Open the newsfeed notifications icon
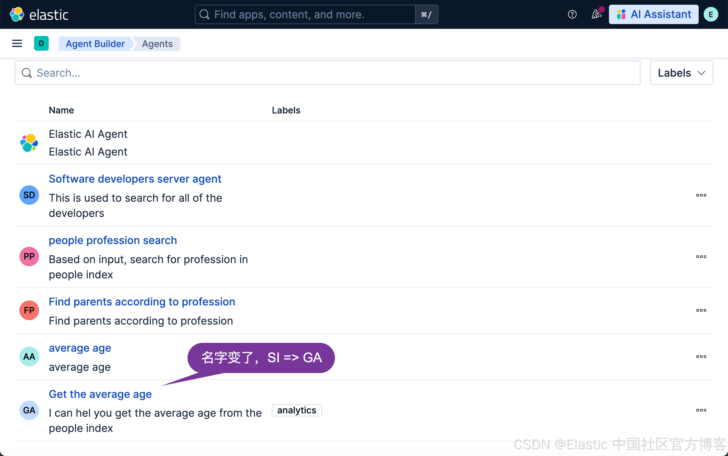Image resolution: width=728 pixels, height=456 pixels. 597,14
